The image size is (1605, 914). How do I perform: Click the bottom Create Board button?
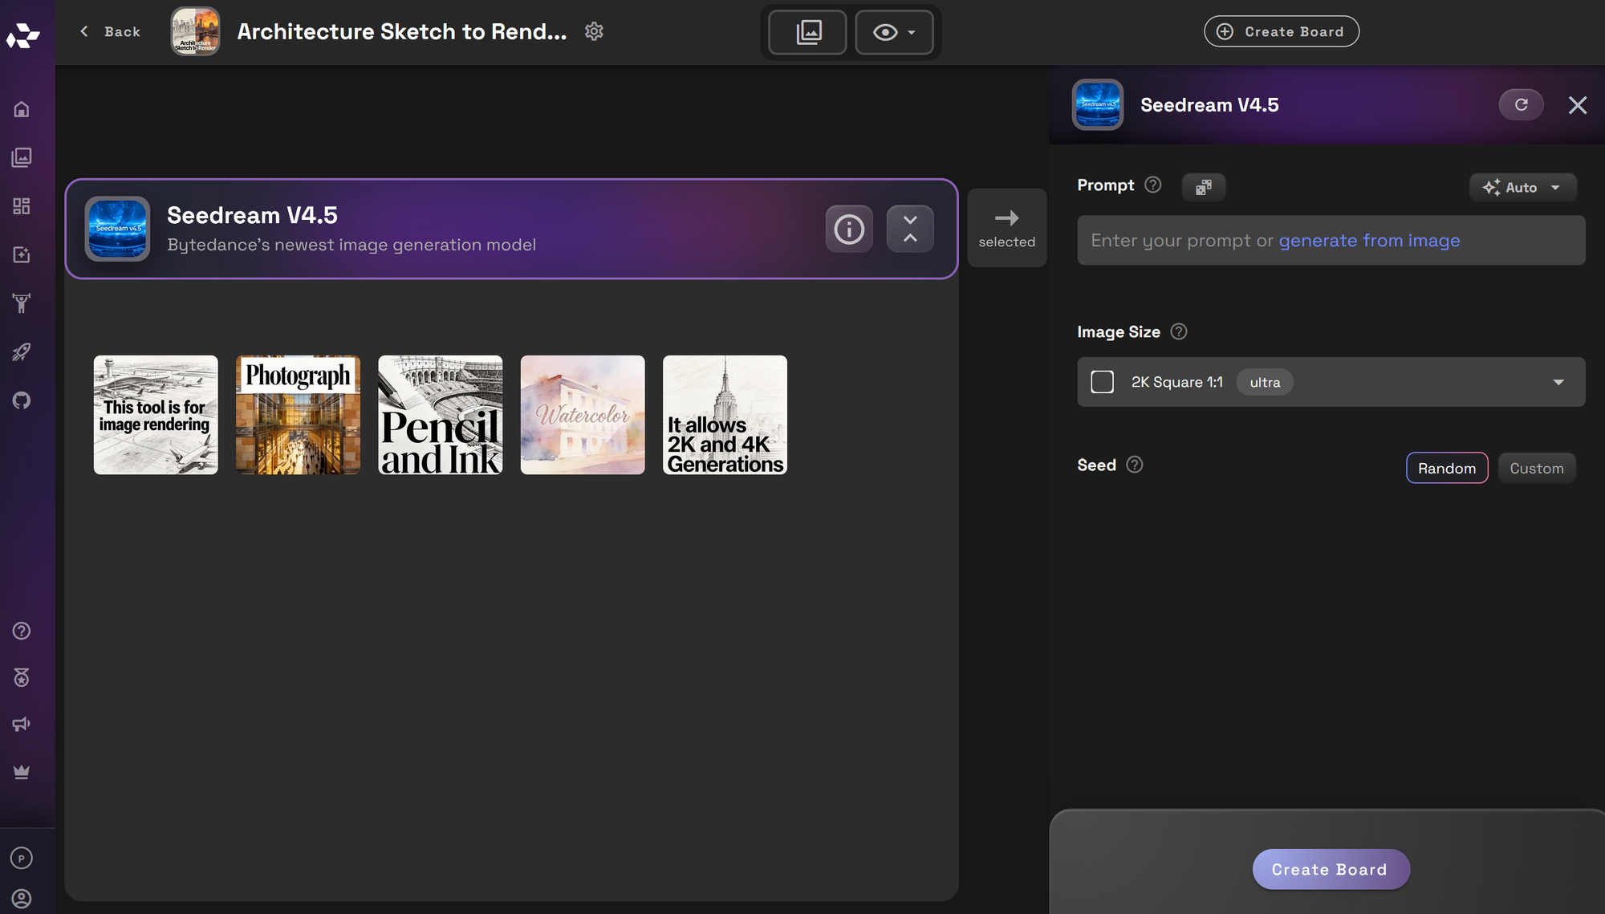[1331, 869]
